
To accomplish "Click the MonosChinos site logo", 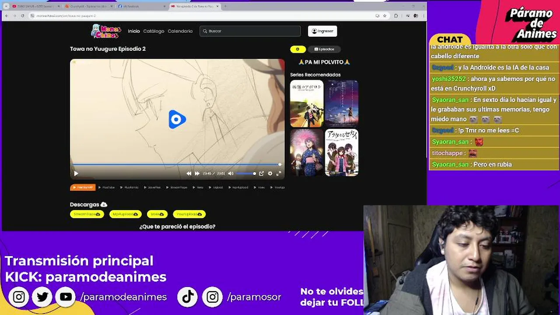I will click(x=105, y=31).
